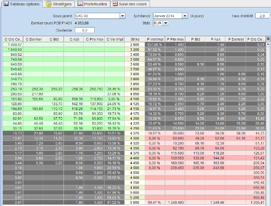
Task: Sort by the C-Prix moy column header
Action: point(94,39)
